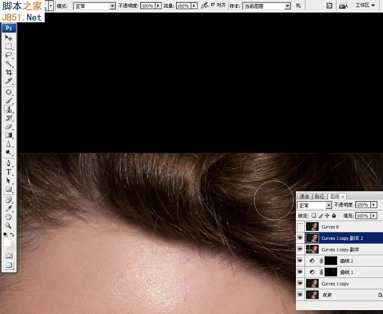The image size is (383, 314).
Task: Select the 背景 layer
Action: 340,294
